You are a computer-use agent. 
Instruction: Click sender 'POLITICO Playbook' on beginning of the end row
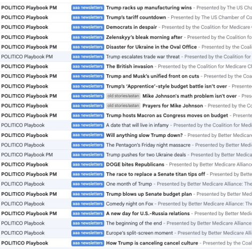(23, 223)
